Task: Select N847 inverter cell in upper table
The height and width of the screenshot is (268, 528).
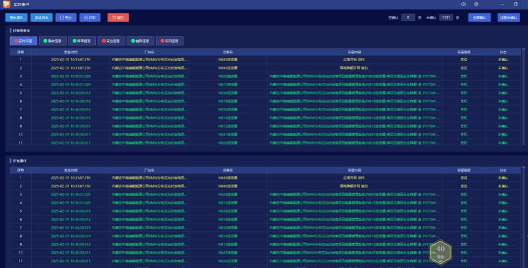Action: 228,135
